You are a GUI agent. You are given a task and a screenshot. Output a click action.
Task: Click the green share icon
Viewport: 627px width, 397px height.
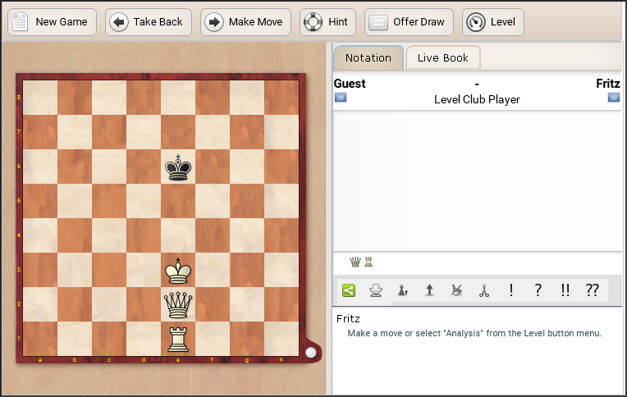coord(349,290)
